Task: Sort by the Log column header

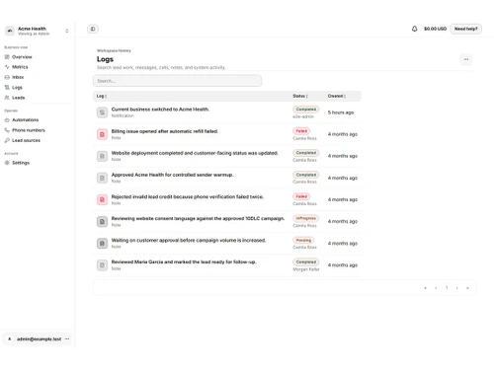Action: (102, 96)
